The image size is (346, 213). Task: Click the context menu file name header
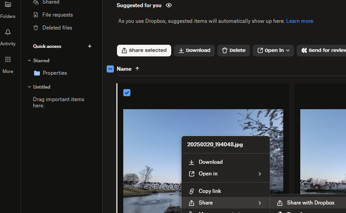click(215, 145)
